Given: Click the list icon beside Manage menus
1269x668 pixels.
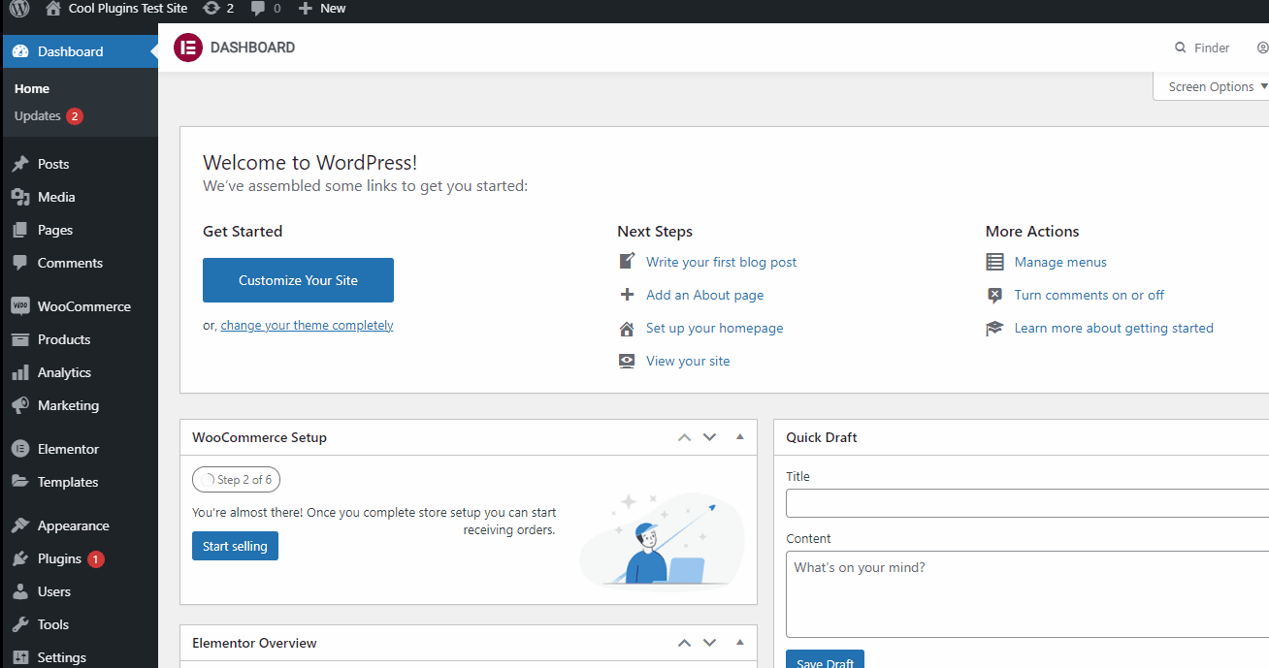Looking at the screenshot, I should pyautogui.click(x=994, y=262).
